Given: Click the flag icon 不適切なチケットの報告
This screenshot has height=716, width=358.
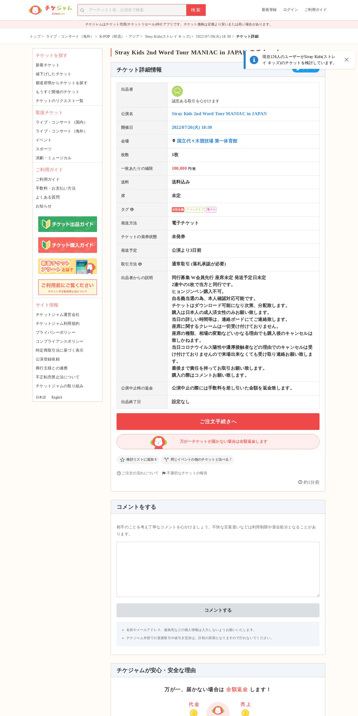Looking at the screenshot, I should pos(164,473).
